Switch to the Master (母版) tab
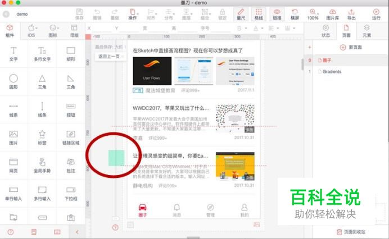 pyautogui.click(x=74, y=31)
